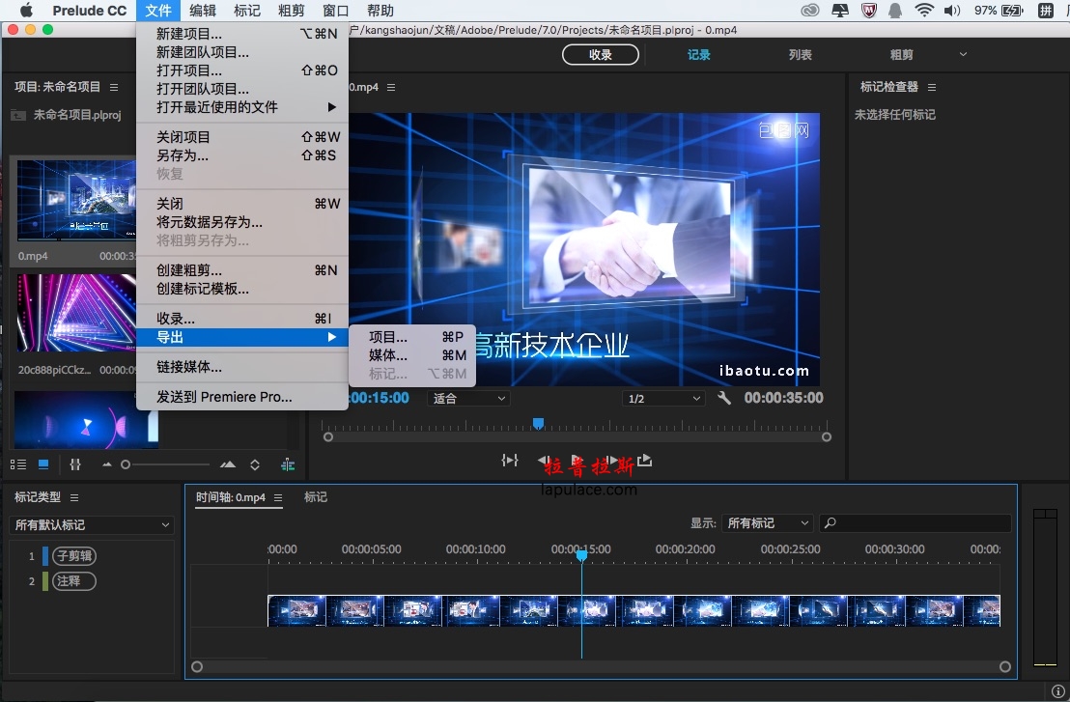This screenshot has height=702, width=1070.
Task: Select the 导出 menu entry
Action: (242, 337)
